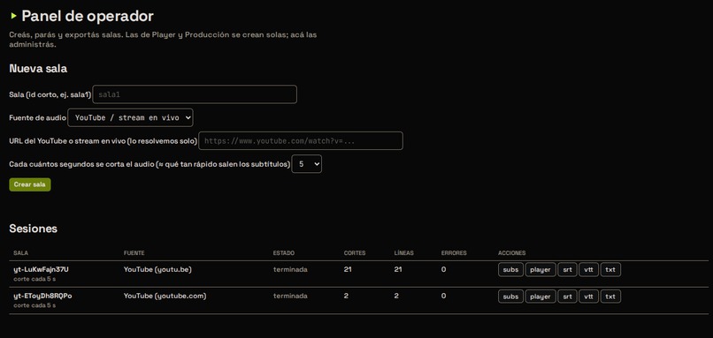This screenshot has height=338, width=713.
Task: Open player for yt-EToyDh8RQPo
Action: (540, 297)
